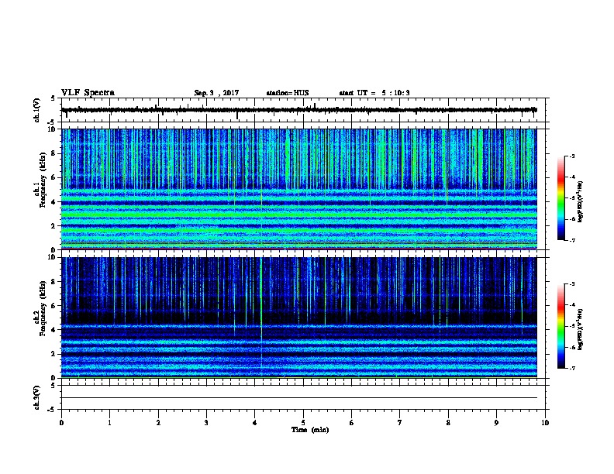Click the ch.1 Frequency (kHz) axis label
The height and width of the screenshot is (474, 614).
(40, 180)
